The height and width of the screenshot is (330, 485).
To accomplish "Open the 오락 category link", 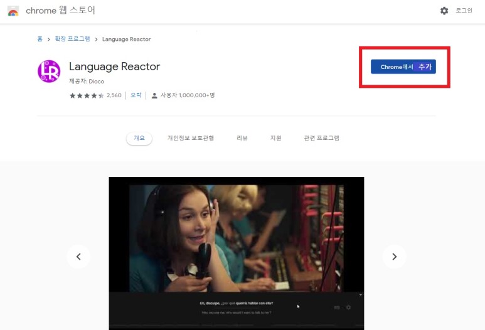I will pyautogui.click(x=136, y=95).
